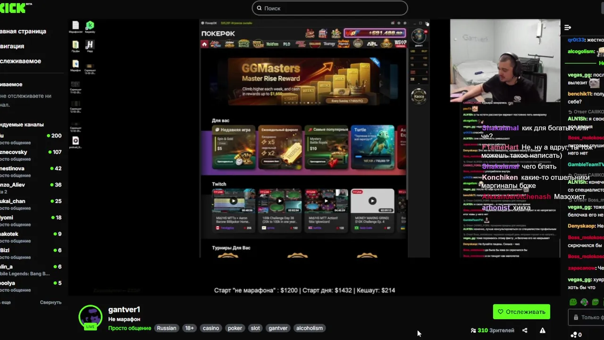
Task: Follow gantver1 with the Отслеживать button
Action: tap(521, 312)
